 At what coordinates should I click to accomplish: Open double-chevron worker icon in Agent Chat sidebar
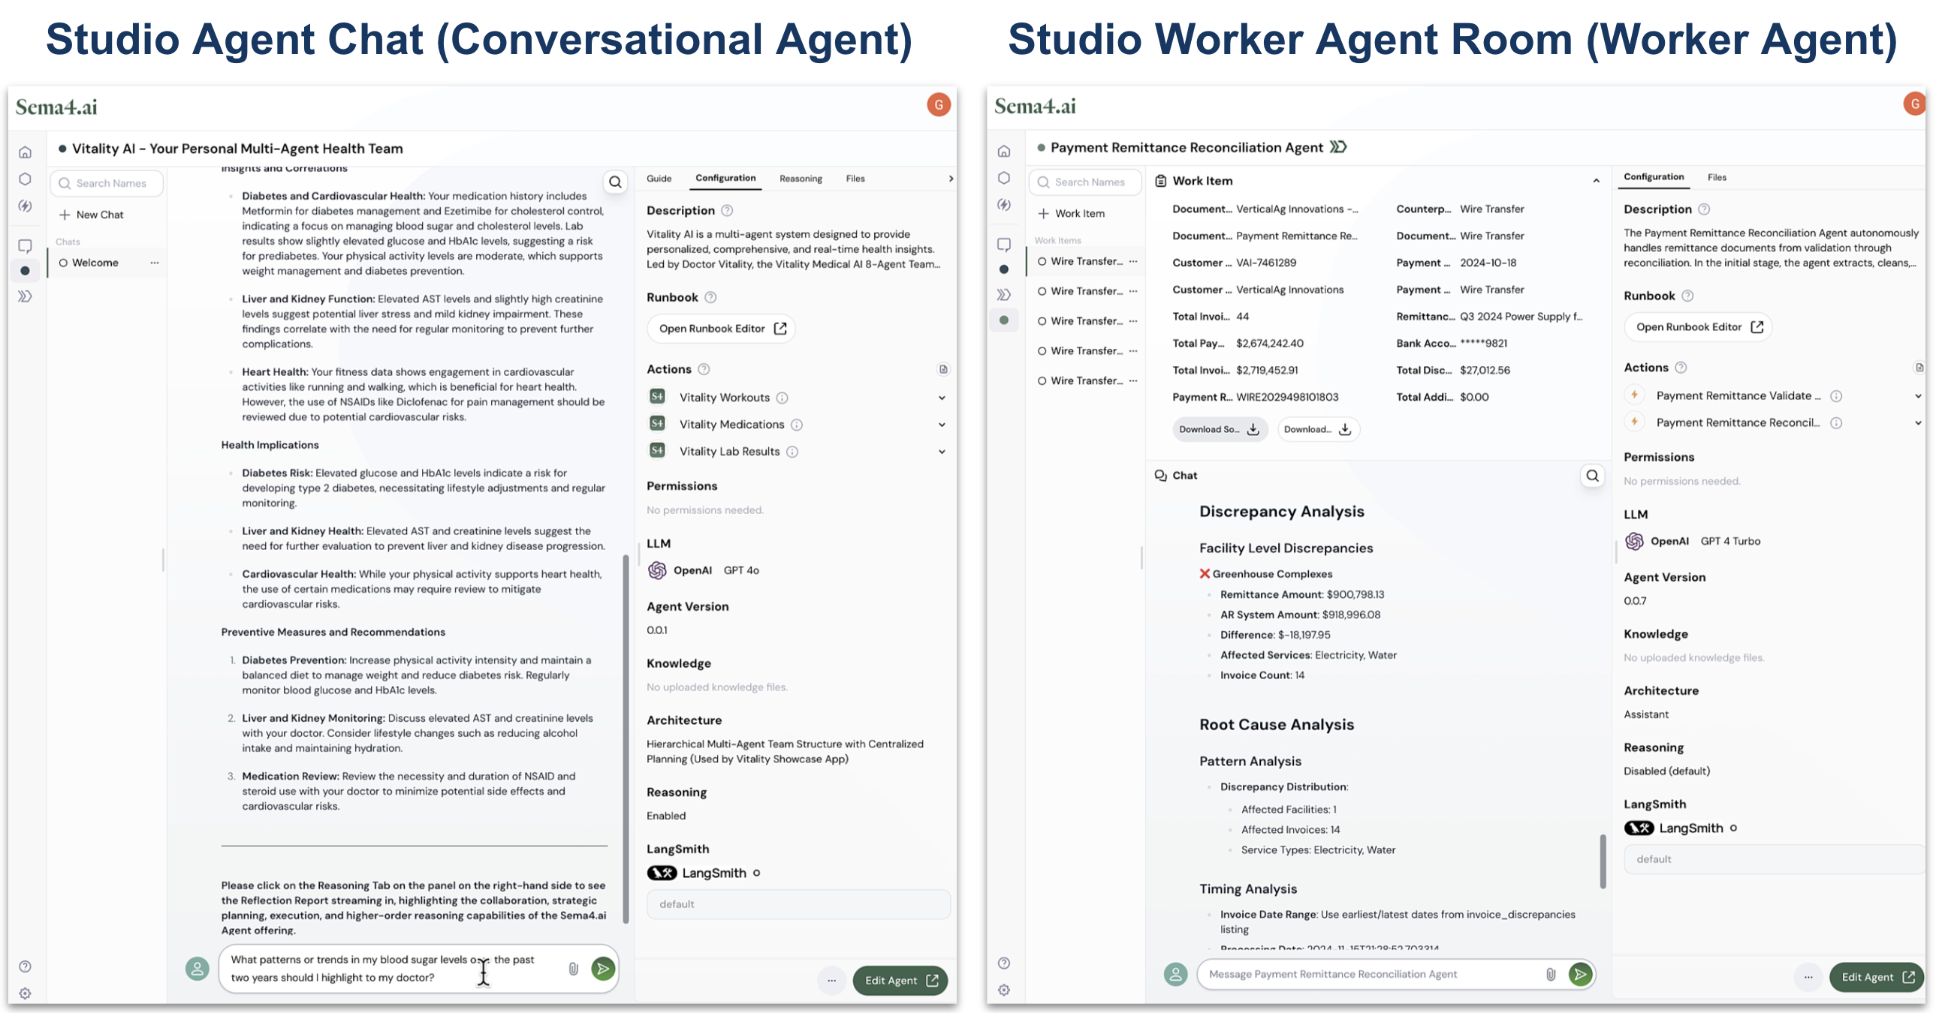tap(26, 296)
